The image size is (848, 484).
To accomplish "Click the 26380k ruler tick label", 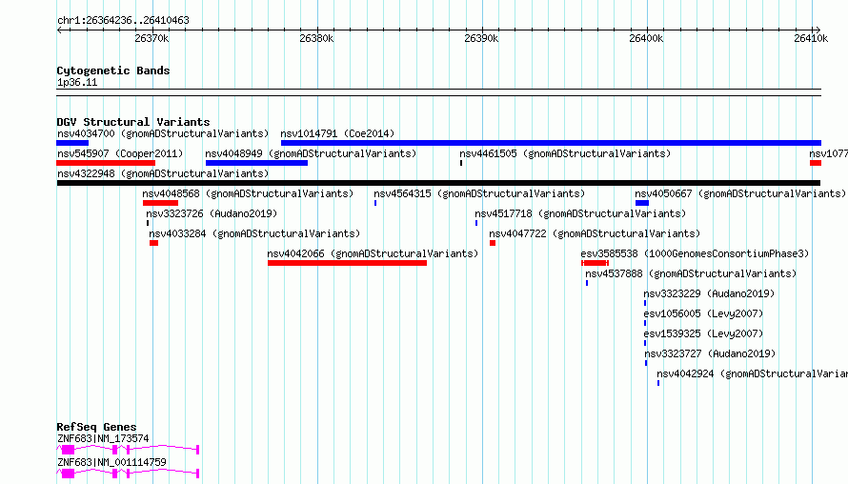I will [317, 38].
